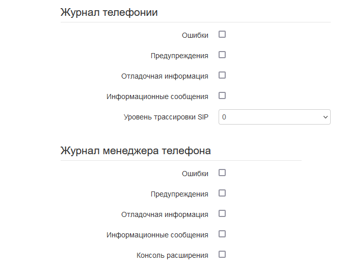Image resolution: width=348 pixels, height=267 pixels.
Task: Click Отладочная информация label in Журнал телефонии
Action: [165, 76]
